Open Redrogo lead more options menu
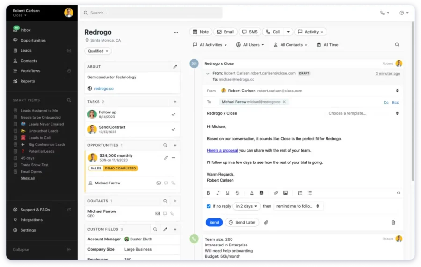Screen dimensions: 421x267 (x=176, y=32)
